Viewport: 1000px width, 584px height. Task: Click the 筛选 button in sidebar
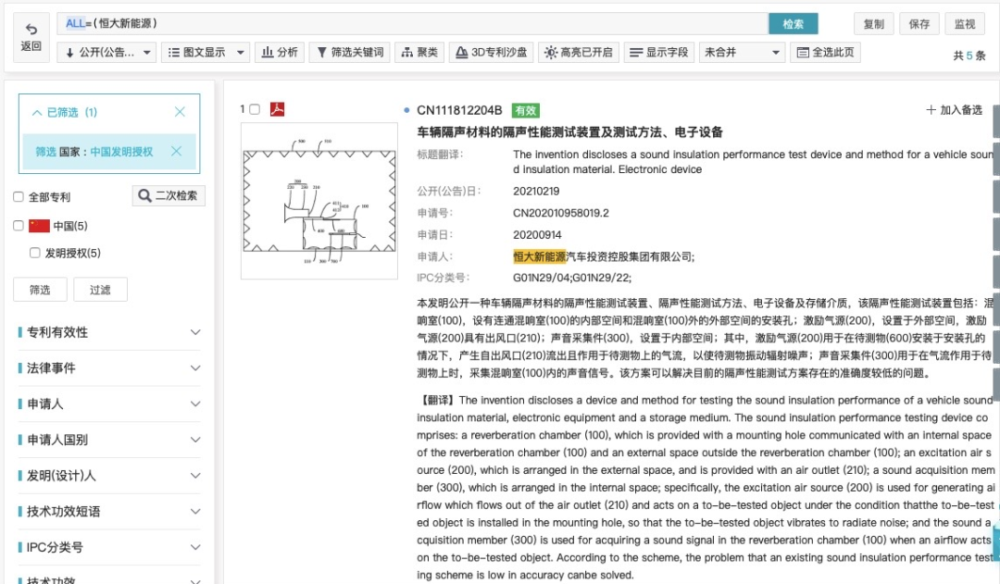tap(40, 290)
